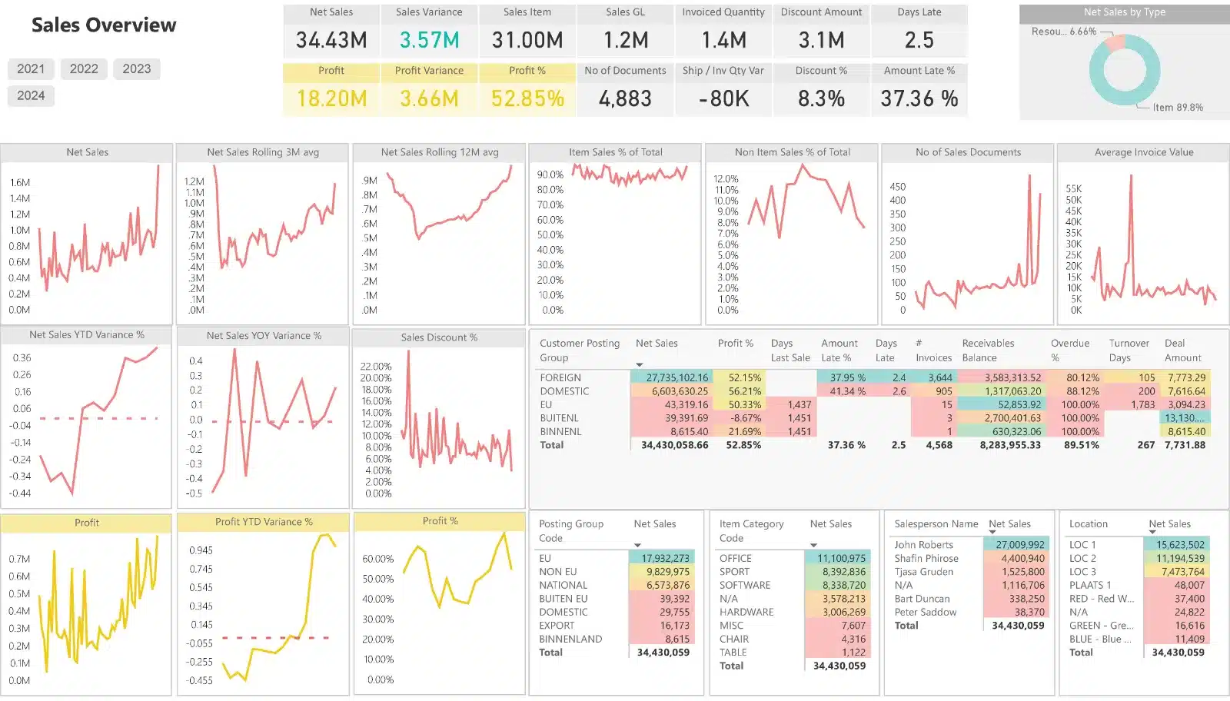The height and width of the screenshot is (701, 1230).
Task: Click sort arrow under Customer Posting Group Net Sales
Action: (639, 364)
